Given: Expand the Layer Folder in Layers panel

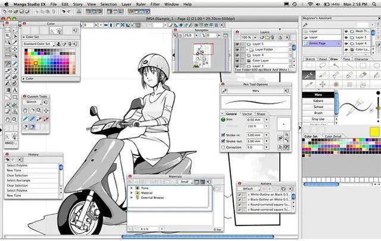Looking at the screenshot, I should [x=247, y=50].
